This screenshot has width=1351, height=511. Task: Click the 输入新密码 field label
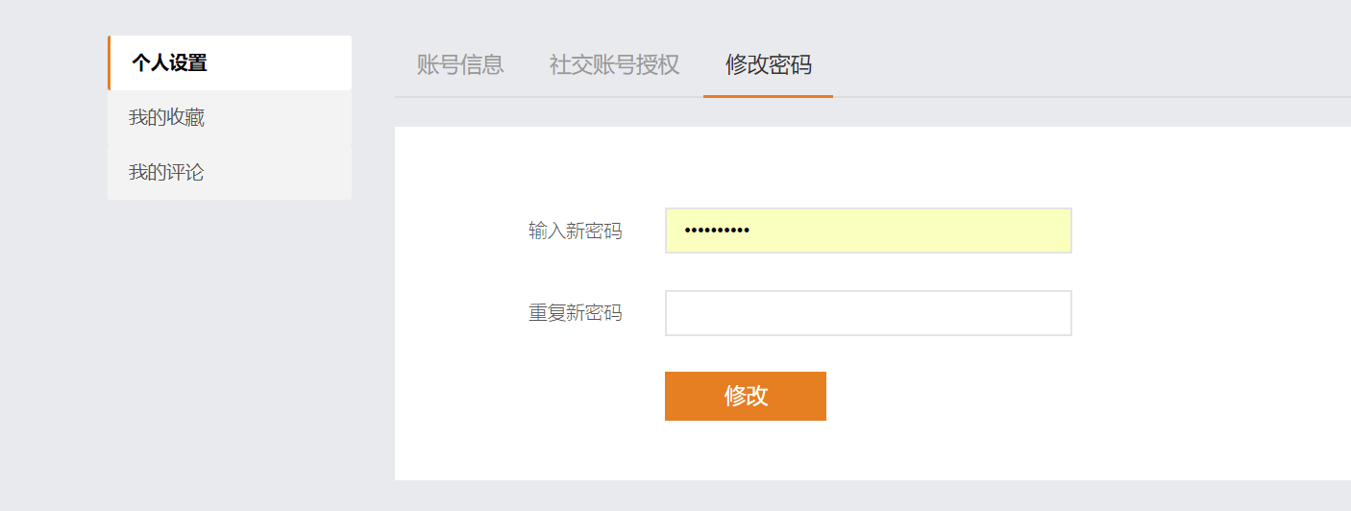[x=575, y=231]
